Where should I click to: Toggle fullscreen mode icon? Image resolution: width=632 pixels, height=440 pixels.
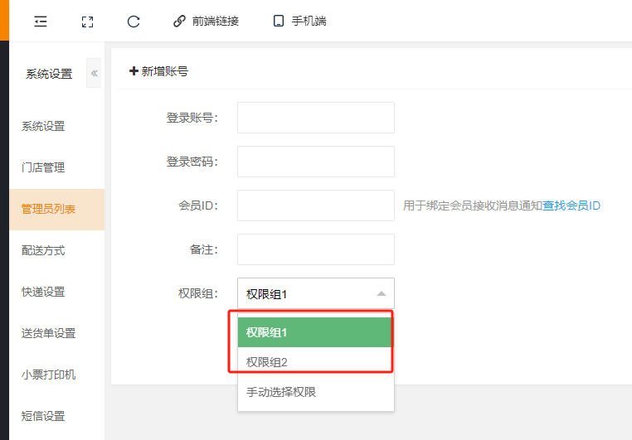pyautogui.click(x=87, y=22)
